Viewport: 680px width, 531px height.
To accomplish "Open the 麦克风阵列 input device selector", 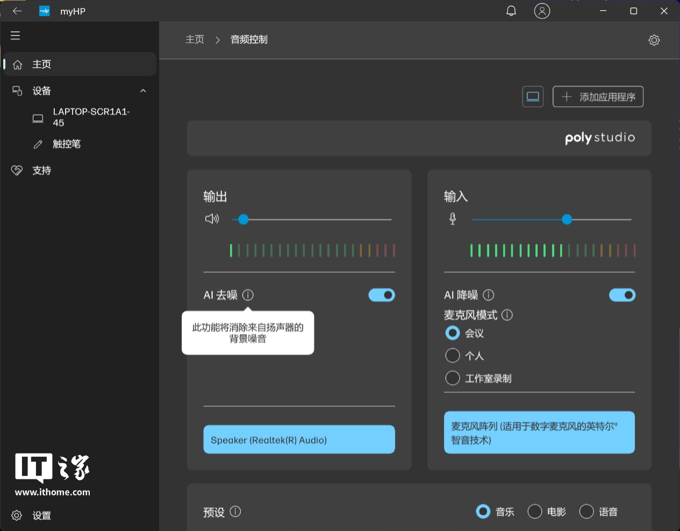I will coord(539,433).
